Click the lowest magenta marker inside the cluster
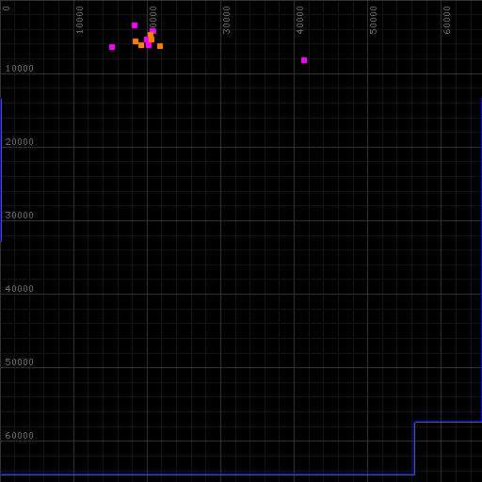The image size is (482, 482). tap(149, 45)
